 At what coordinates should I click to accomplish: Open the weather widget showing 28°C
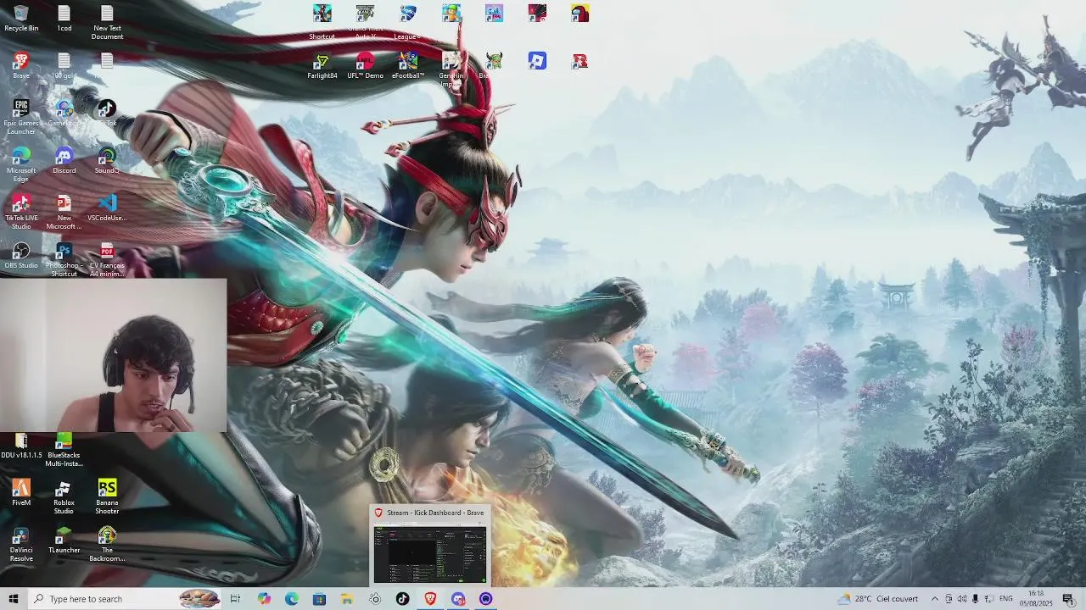[878, 599]
